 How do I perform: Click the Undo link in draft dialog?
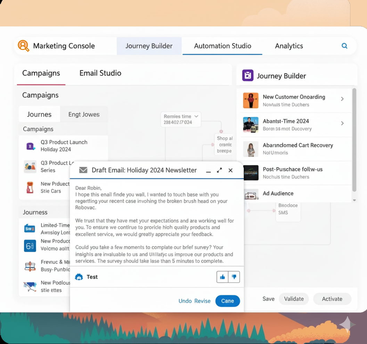click(x=185, y=301)
